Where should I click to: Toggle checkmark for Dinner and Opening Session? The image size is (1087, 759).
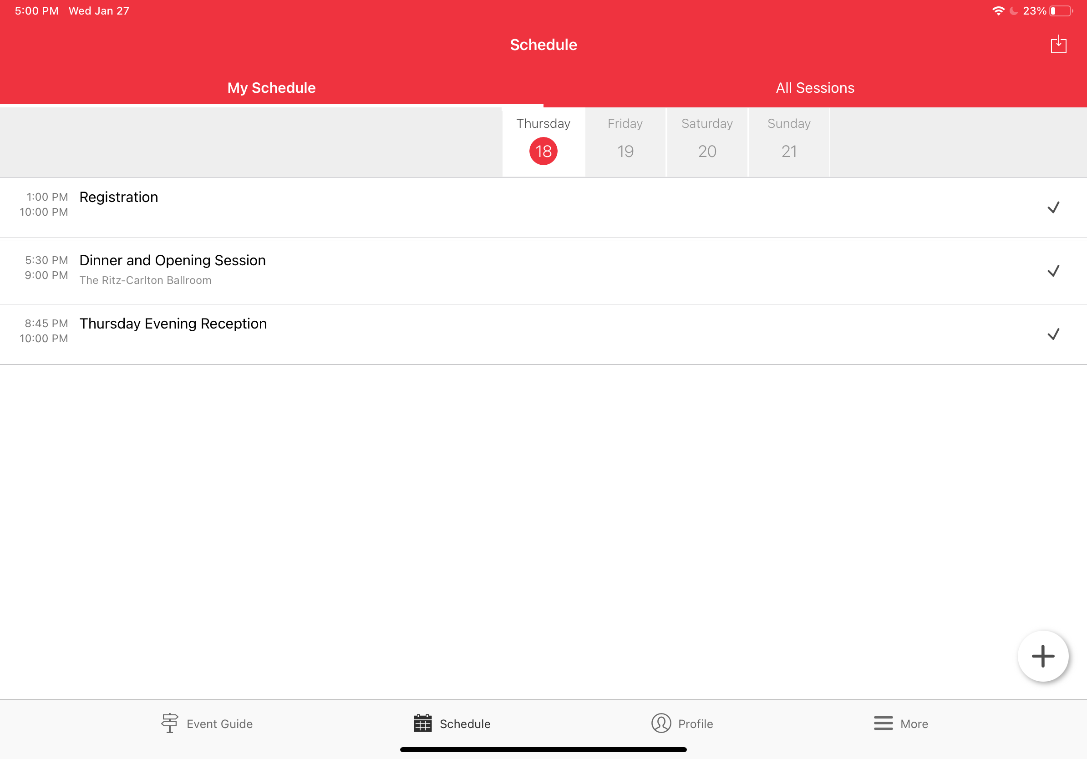1053,271
